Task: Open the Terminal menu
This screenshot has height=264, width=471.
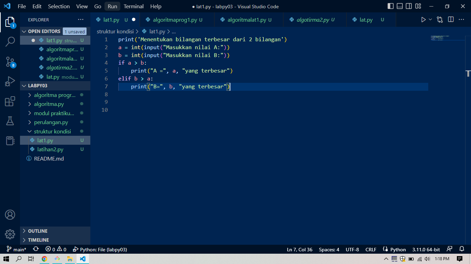Action: (133, 6)
